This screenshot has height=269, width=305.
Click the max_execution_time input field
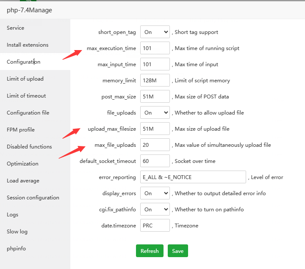pyautogui.click(x=155, y=48)
